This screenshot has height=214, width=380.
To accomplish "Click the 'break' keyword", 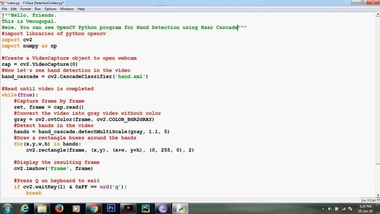I will [x=34, y=193].
